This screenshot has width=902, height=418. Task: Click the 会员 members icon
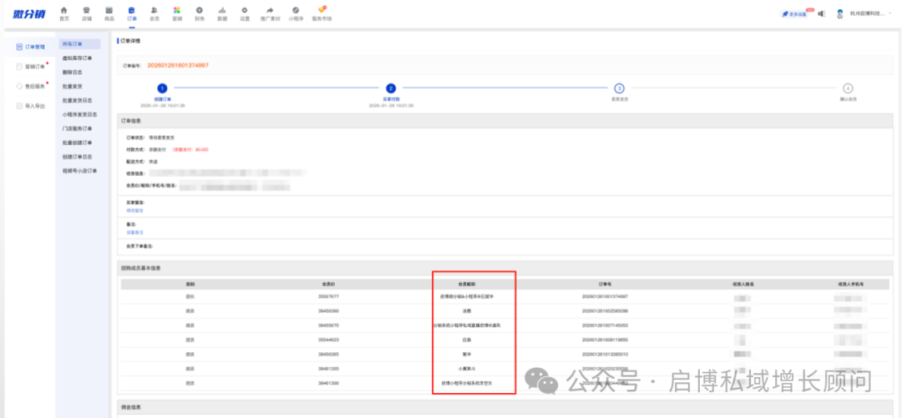pos(154,12)
